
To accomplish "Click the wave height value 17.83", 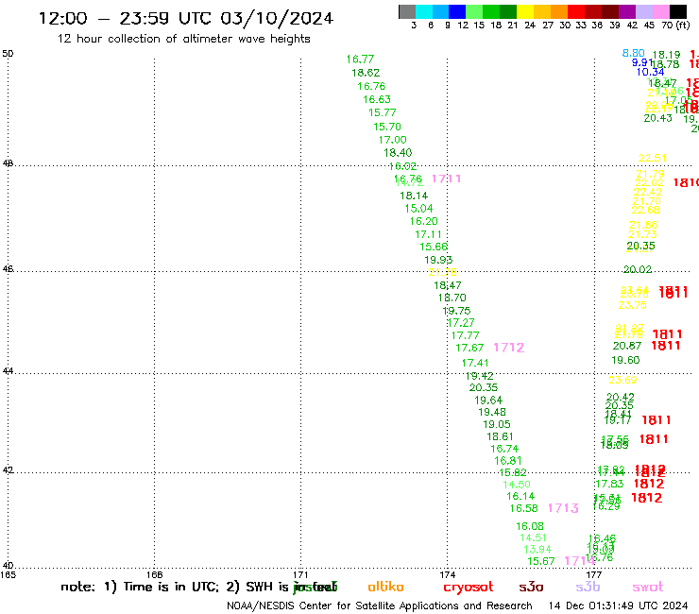I will coord(609,485).
